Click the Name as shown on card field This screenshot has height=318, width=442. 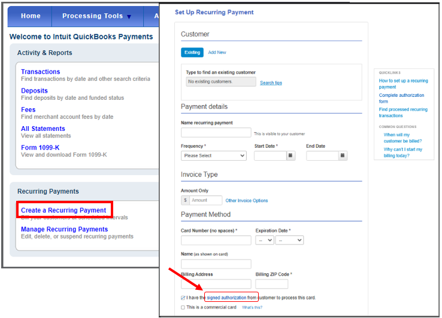[x=216, y=264]
